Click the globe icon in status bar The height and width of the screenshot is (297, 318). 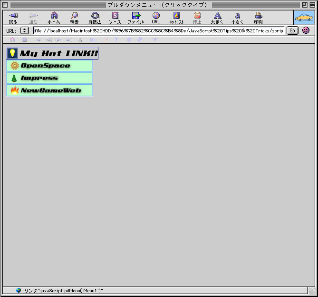pyautogui.click(x=19, y=290)
